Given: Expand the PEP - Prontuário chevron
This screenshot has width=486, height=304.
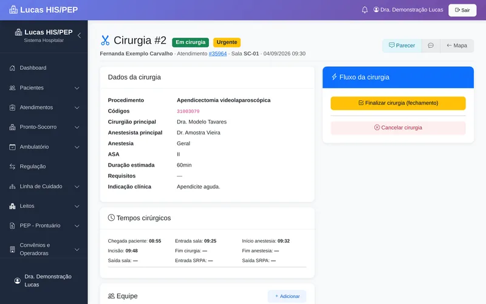Looking at the screenshot, I should (x=77, y=226).
